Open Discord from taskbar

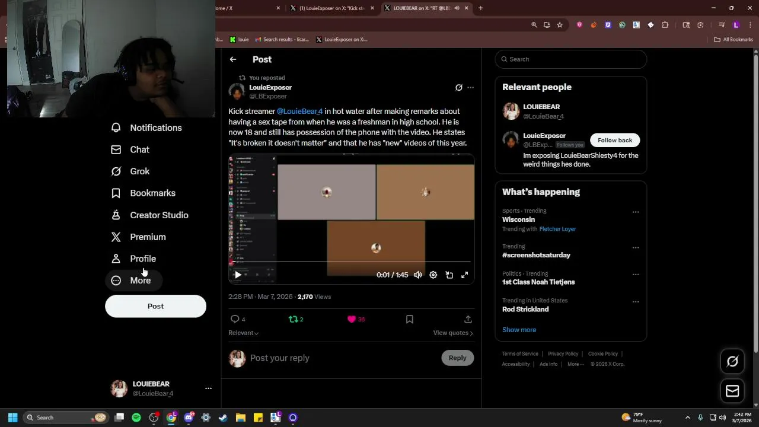(x=189, y=418)
